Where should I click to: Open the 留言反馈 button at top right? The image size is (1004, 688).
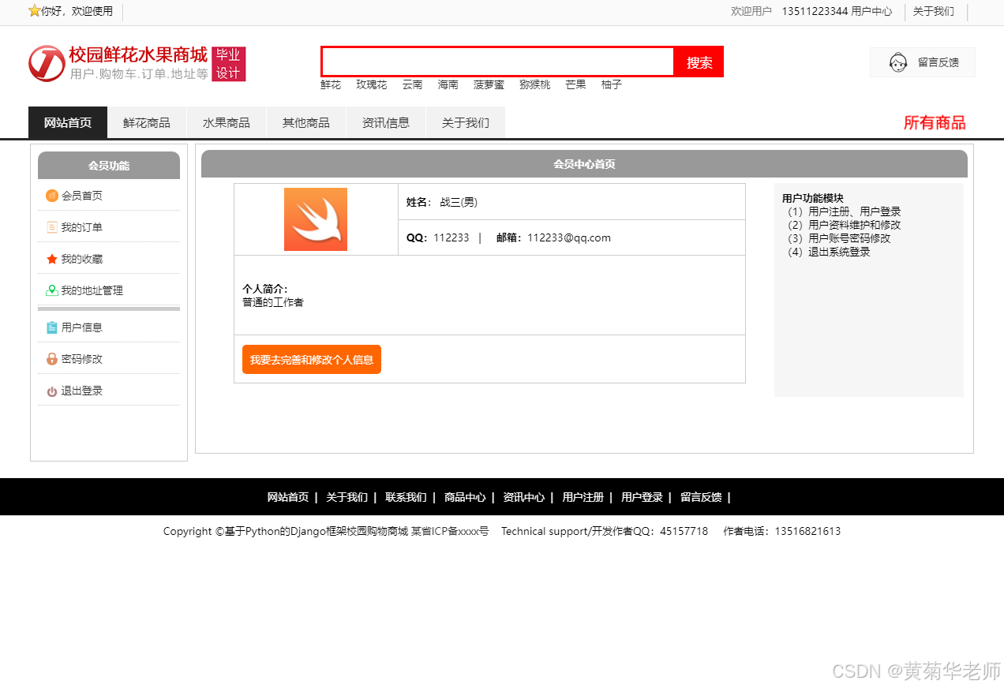[x=923, y=62]
